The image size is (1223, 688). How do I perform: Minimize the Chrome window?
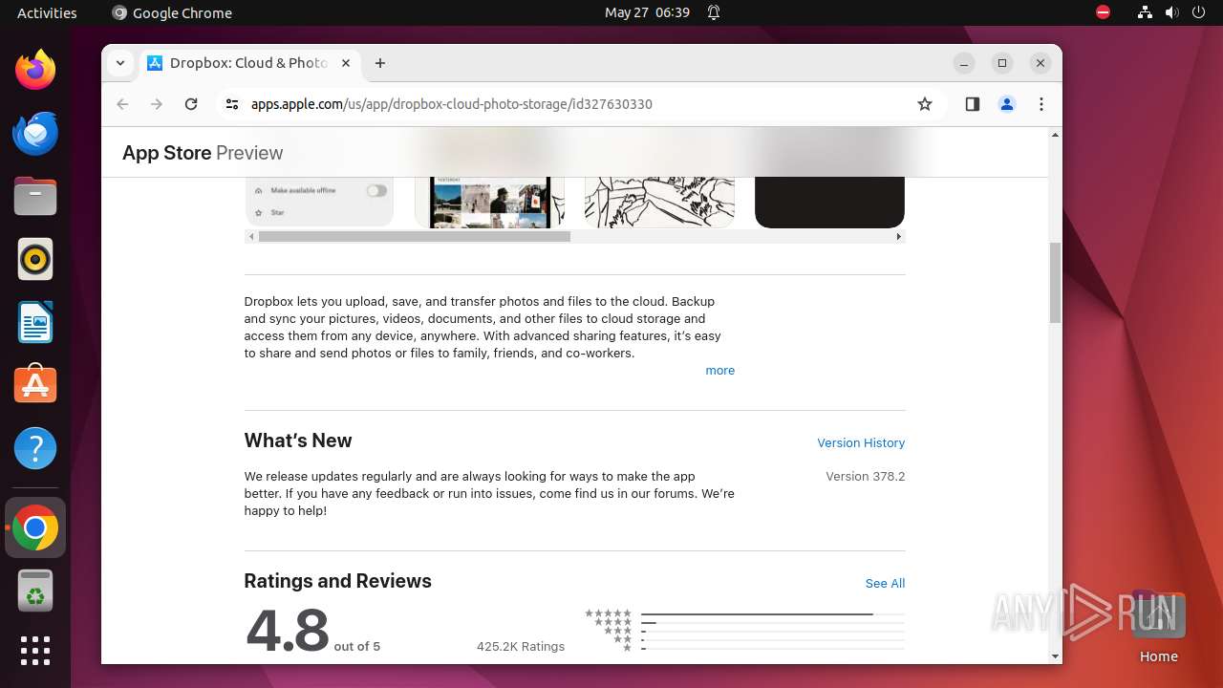pyautogui.click(x=964, y=63)
